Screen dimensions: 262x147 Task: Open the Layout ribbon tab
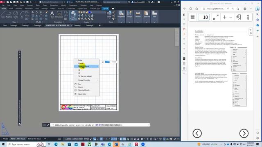[105, 9]
